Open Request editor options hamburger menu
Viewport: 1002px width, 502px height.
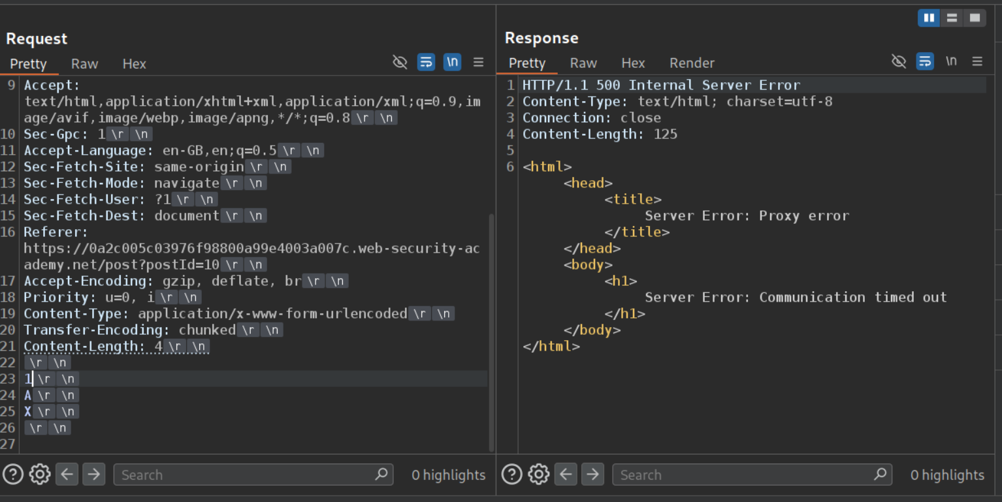click(x=479, y=62)
